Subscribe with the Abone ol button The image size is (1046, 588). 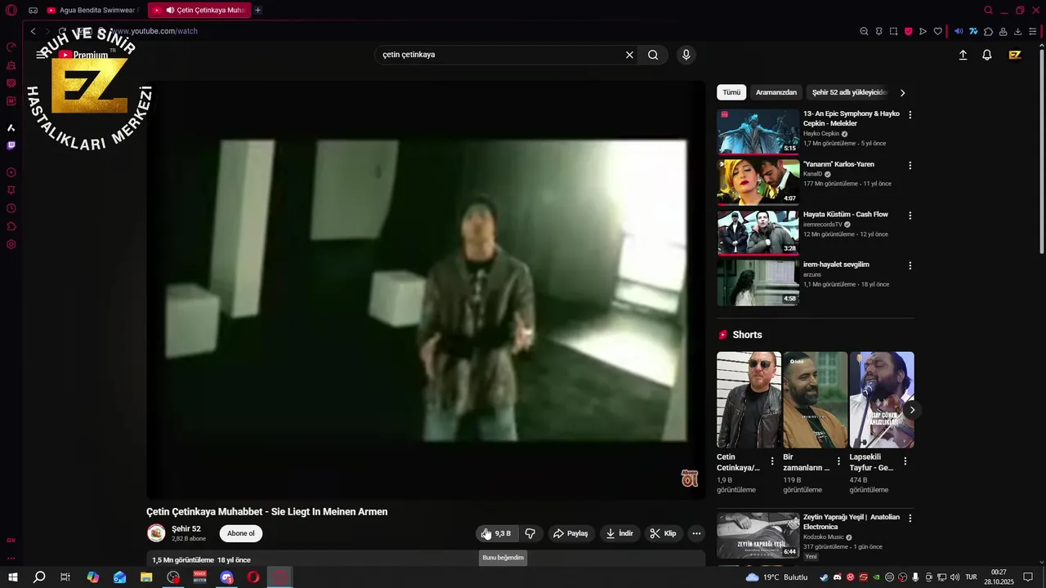(241, 533)
